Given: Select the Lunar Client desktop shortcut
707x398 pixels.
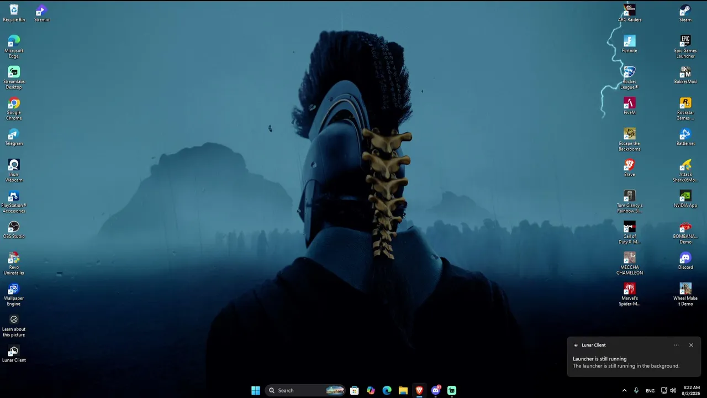Looking at the screenshot, I should coord(14,354).
